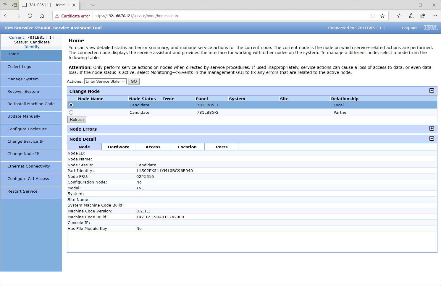
Task: Reload the page with the refresh icon
Action: (30, 16)
